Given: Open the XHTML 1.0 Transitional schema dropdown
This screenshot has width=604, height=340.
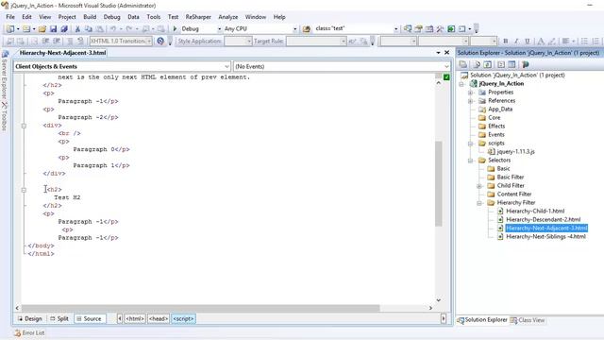Looking at the screenshot, I should point(149,41).
